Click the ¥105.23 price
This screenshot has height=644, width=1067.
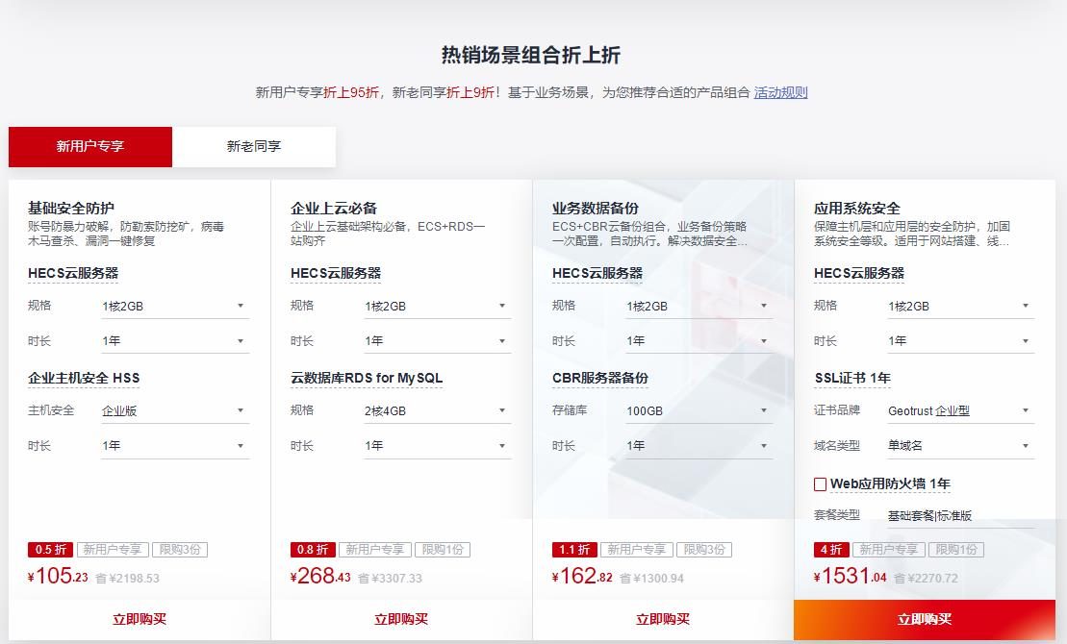[x=58, y=576]
